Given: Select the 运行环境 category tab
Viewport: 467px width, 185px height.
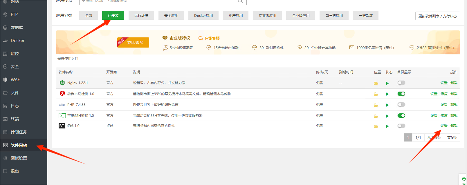Looking at the screenshot, I should [x=141, y=15].
